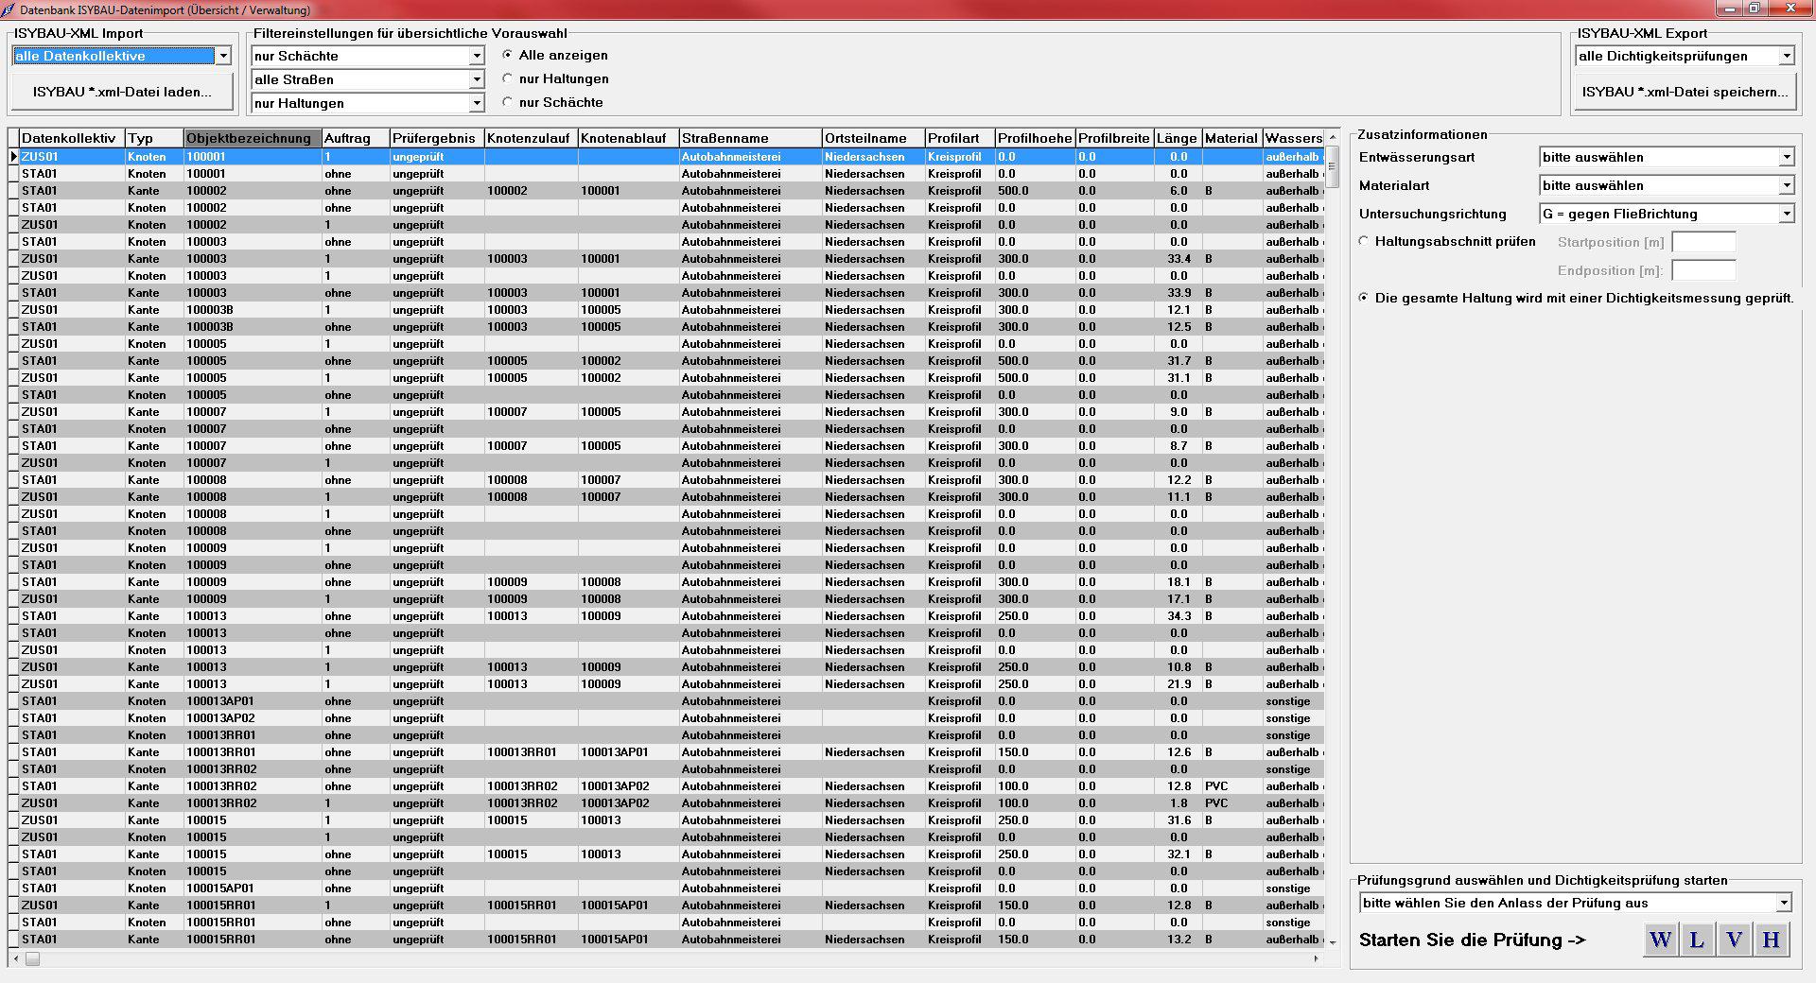Click the L test type button
The height and width of the screenshot is (983, 1816).
pyautogui.click(x=1698, y=940)
